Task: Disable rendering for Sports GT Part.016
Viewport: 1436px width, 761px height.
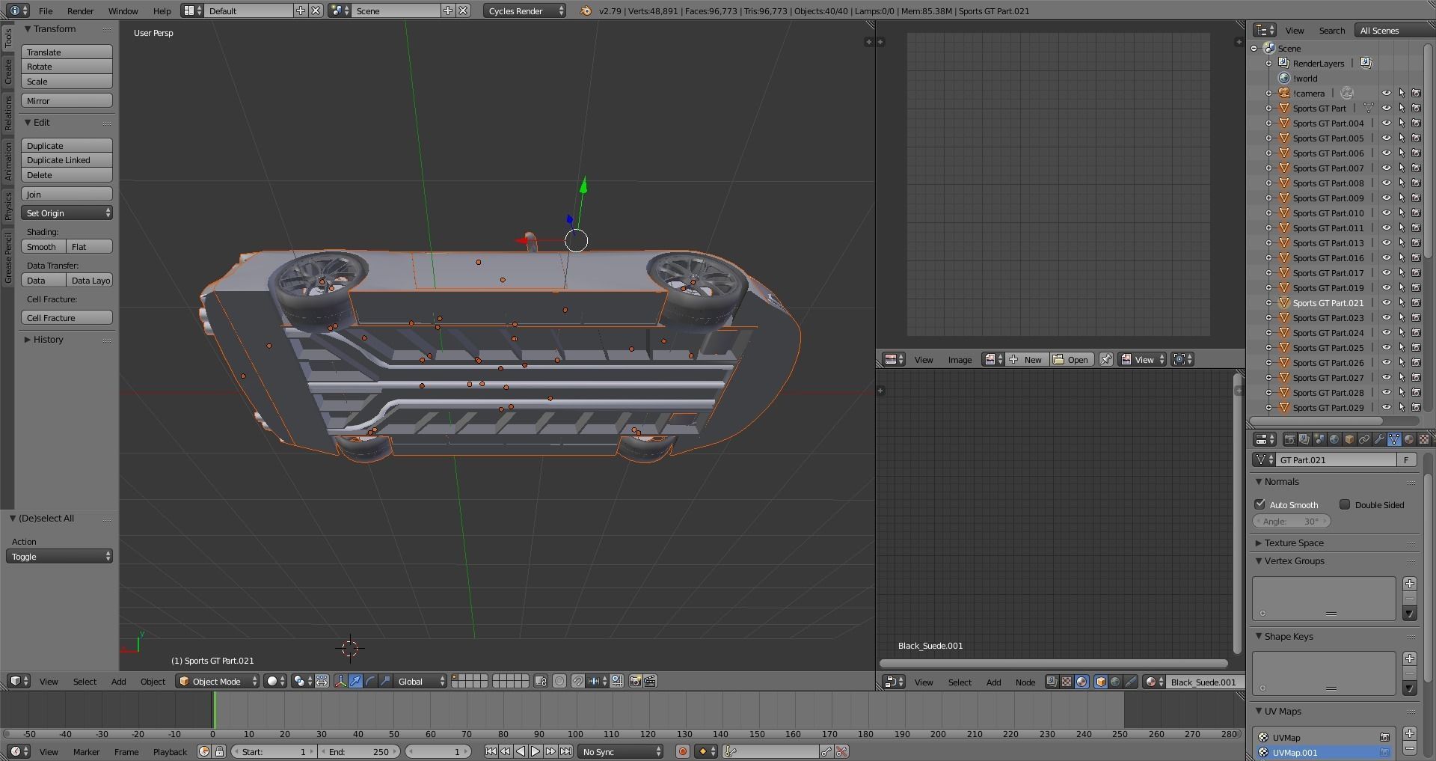Action: click(1416, 258)
